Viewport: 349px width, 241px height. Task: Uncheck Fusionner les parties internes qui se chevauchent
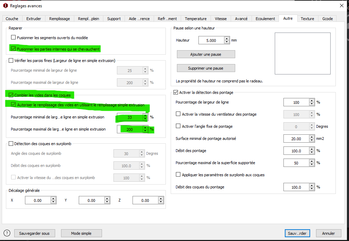(13, 48)
